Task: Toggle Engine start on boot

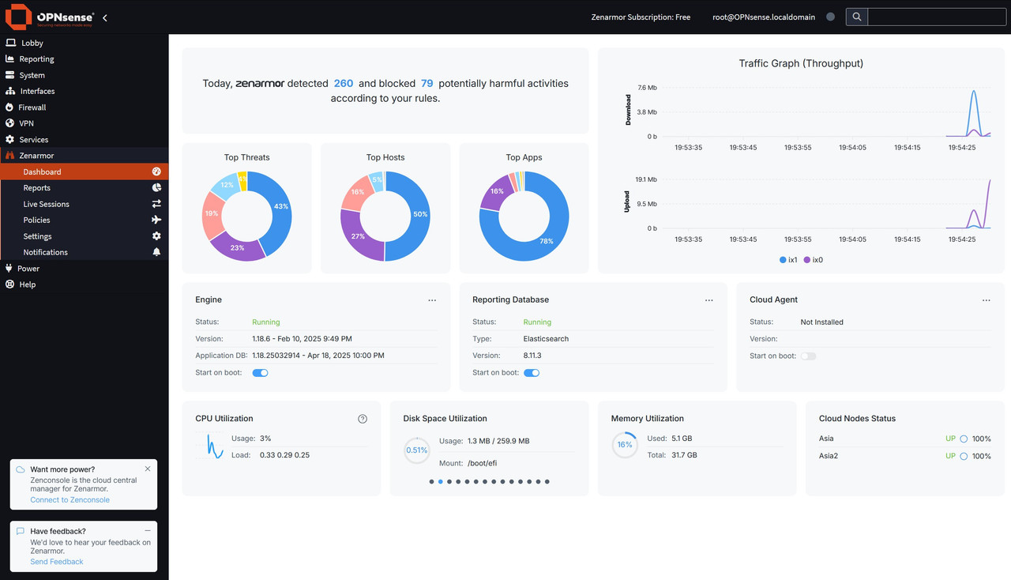Action: pyautogui.click(x=260, y=373)
